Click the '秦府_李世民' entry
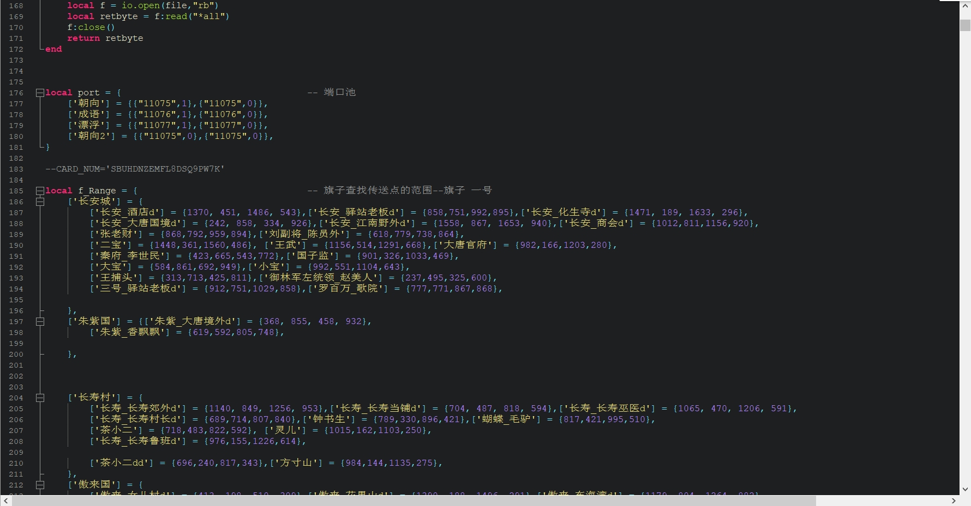The height and width of the screenshot is (506, 971). (130, 256)
